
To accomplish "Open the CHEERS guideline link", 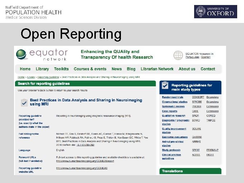I will [197, 137].
